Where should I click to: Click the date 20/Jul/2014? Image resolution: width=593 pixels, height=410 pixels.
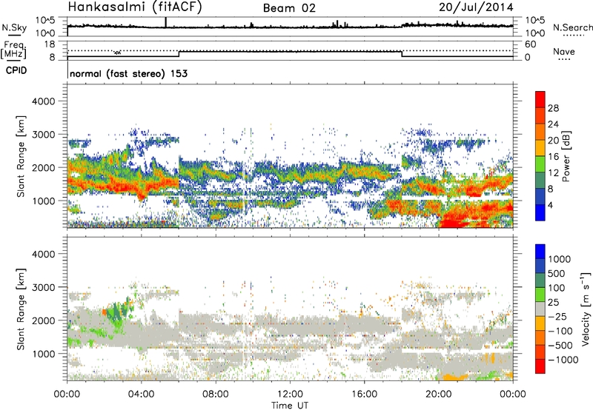coord(476,7)
